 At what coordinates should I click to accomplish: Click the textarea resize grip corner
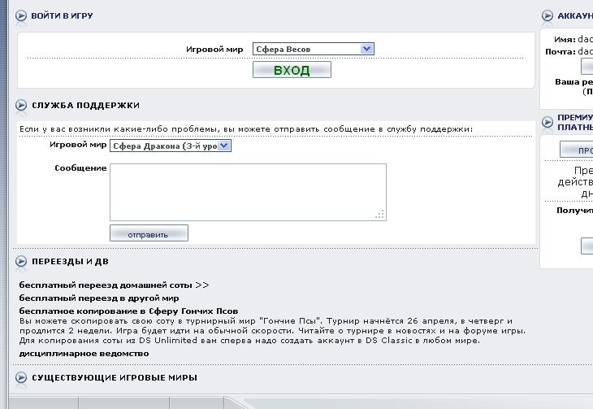coord(380,215)
